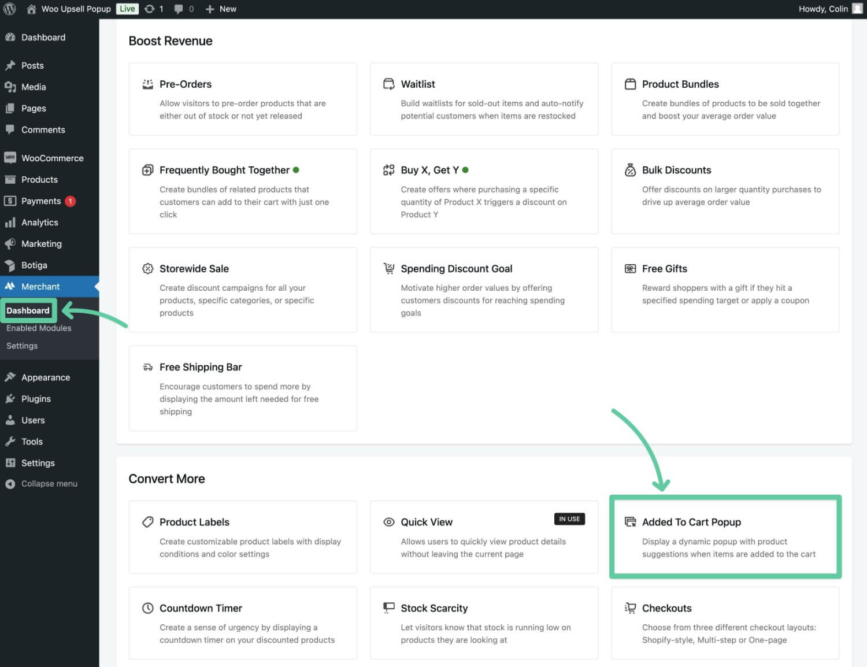Click the Frequently Bought Together icon
This screenshot has width=867, height=667.
(x=148, y=170)
